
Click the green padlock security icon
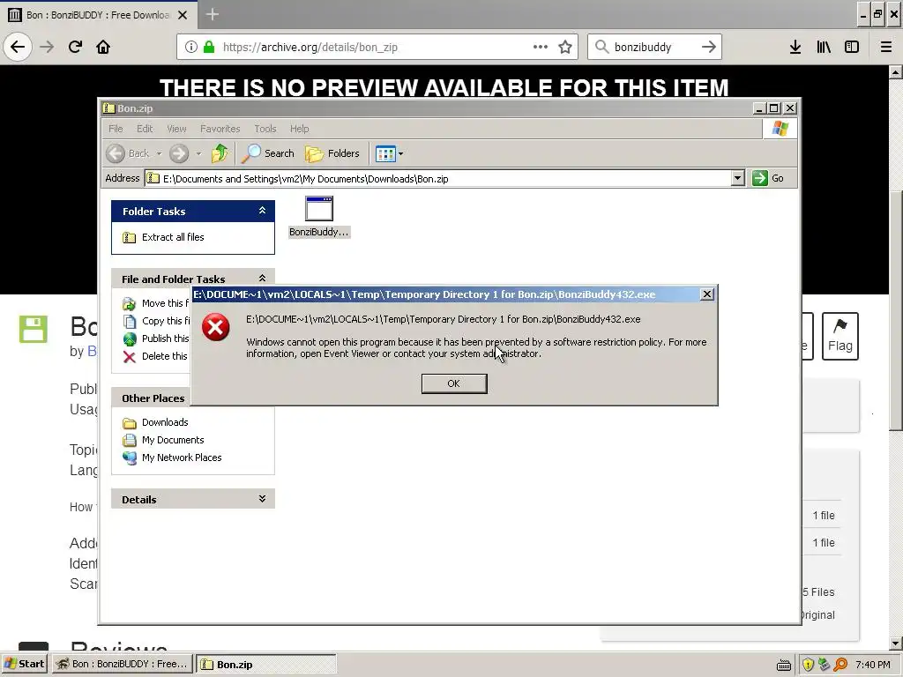click(x=209, y=47)
